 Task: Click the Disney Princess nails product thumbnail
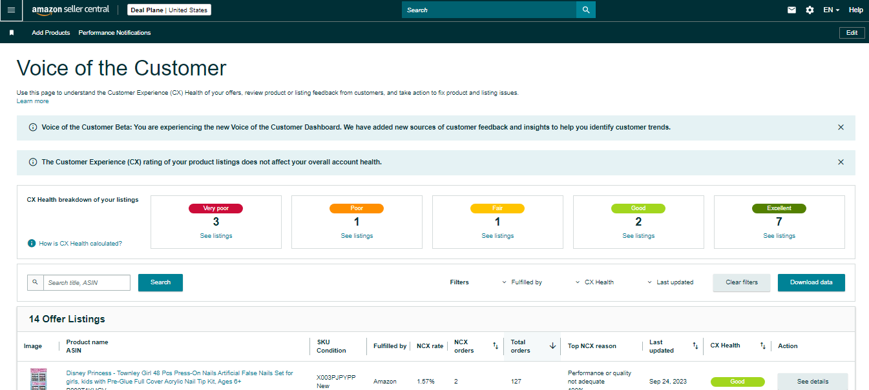[x=39, y=379]
